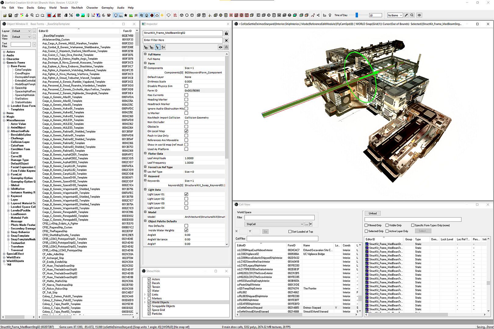Click the pencil edit icon next to No Biome

tap(406, 15)
